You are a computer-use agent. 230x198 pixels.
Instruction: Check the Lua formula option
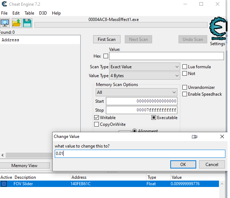[185, 67]
